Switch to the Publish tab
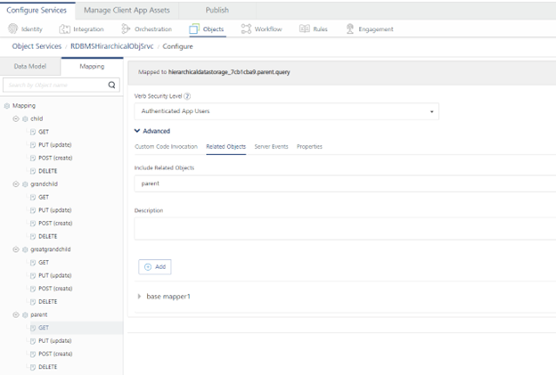 pos(217,10)
